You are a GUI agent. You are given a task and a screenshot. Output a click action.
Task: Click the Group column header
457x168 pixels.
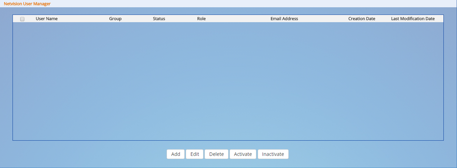[x=115, y=19]
